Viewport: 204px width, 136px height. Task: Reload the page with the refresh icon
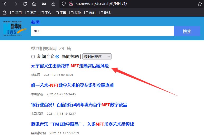pos(25,4)
